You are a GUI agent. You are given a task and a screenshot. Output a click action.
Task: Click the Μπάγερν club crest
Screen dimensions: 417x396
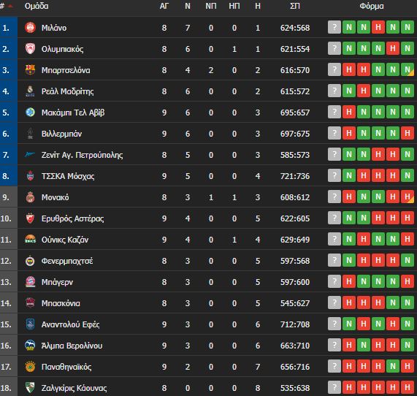(30, 282)
